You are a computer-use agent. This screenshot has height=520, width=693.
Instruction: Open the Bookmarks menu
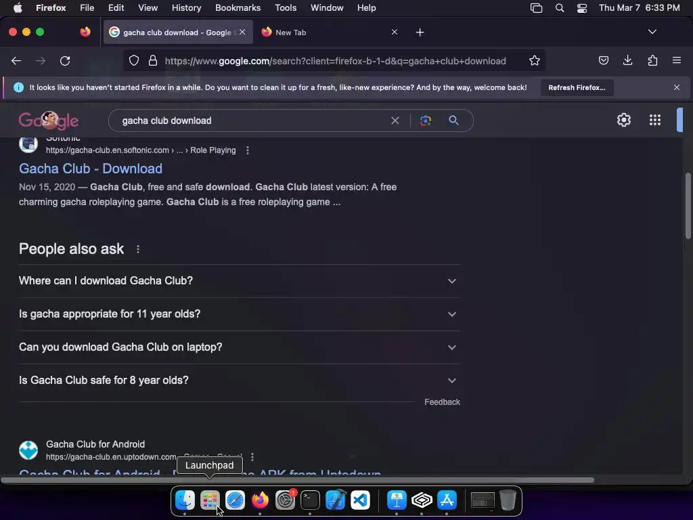[238, 8]
